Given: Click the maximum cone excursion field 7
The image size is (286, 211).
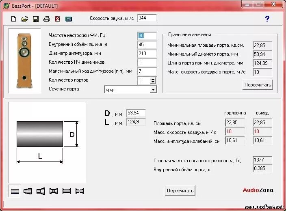Looking at the screenshot, I should [x=147, y=71].
